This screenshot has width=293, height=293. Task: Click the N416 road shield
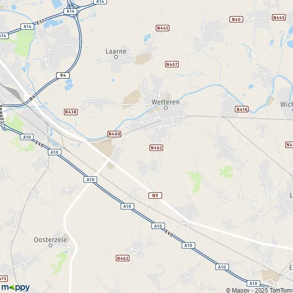(242, 109)
